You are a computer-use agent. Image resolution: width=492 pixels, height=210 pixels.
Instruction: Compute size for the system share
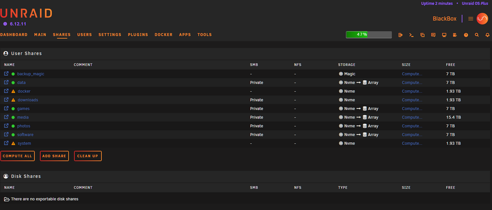(412, 143)
